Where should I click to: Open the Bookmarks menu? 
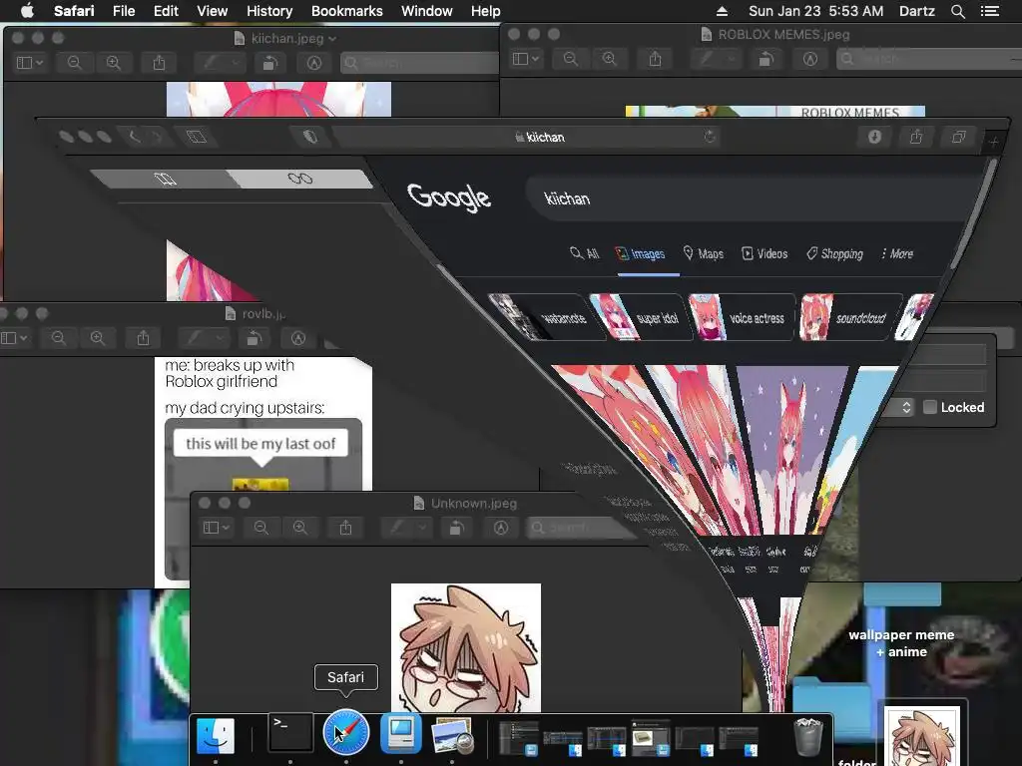click(x=346, y=11)
